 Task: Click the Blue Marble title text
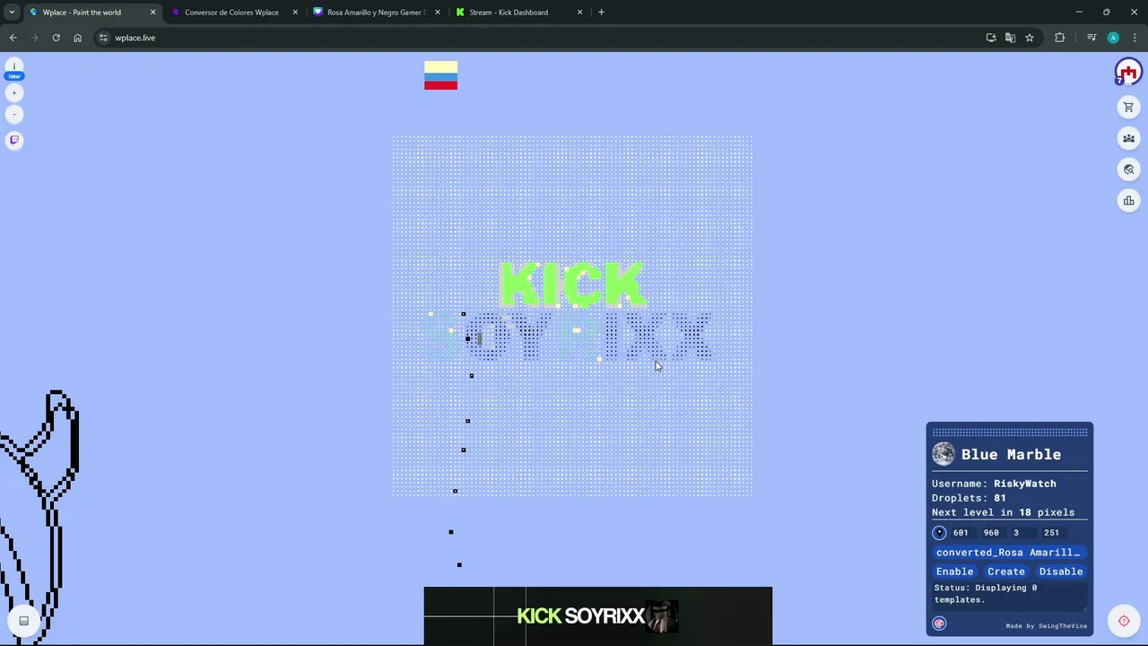(1011, 454)
